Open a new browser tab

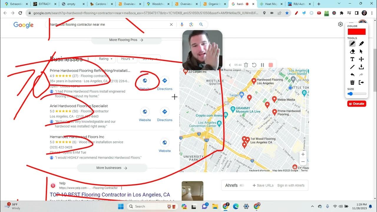319,4
